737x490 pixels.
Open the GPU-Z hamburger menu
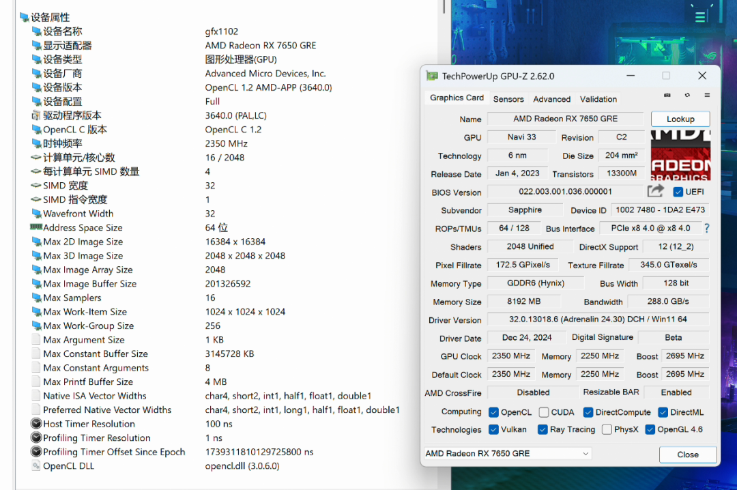click(707, 95)
